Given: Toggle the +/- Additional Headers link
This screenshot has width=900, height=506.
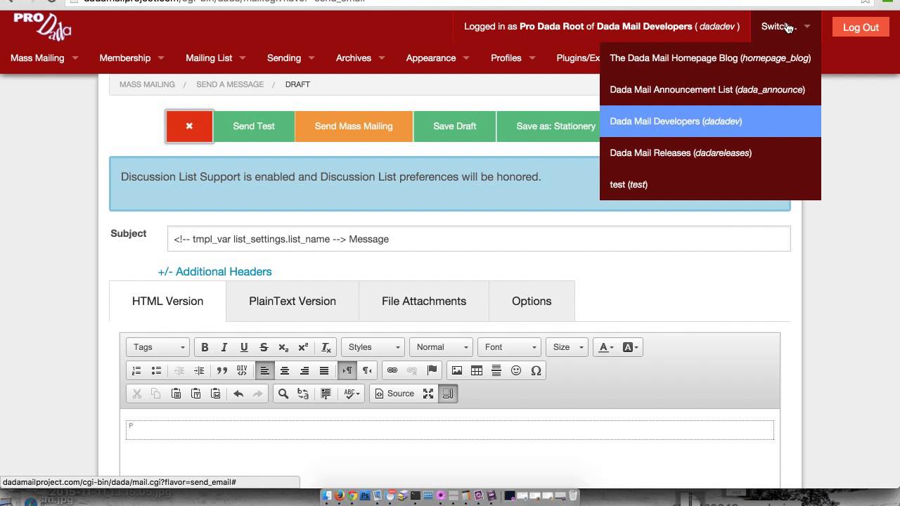Looking at the screenshot, I should click(x=214, y=271).
